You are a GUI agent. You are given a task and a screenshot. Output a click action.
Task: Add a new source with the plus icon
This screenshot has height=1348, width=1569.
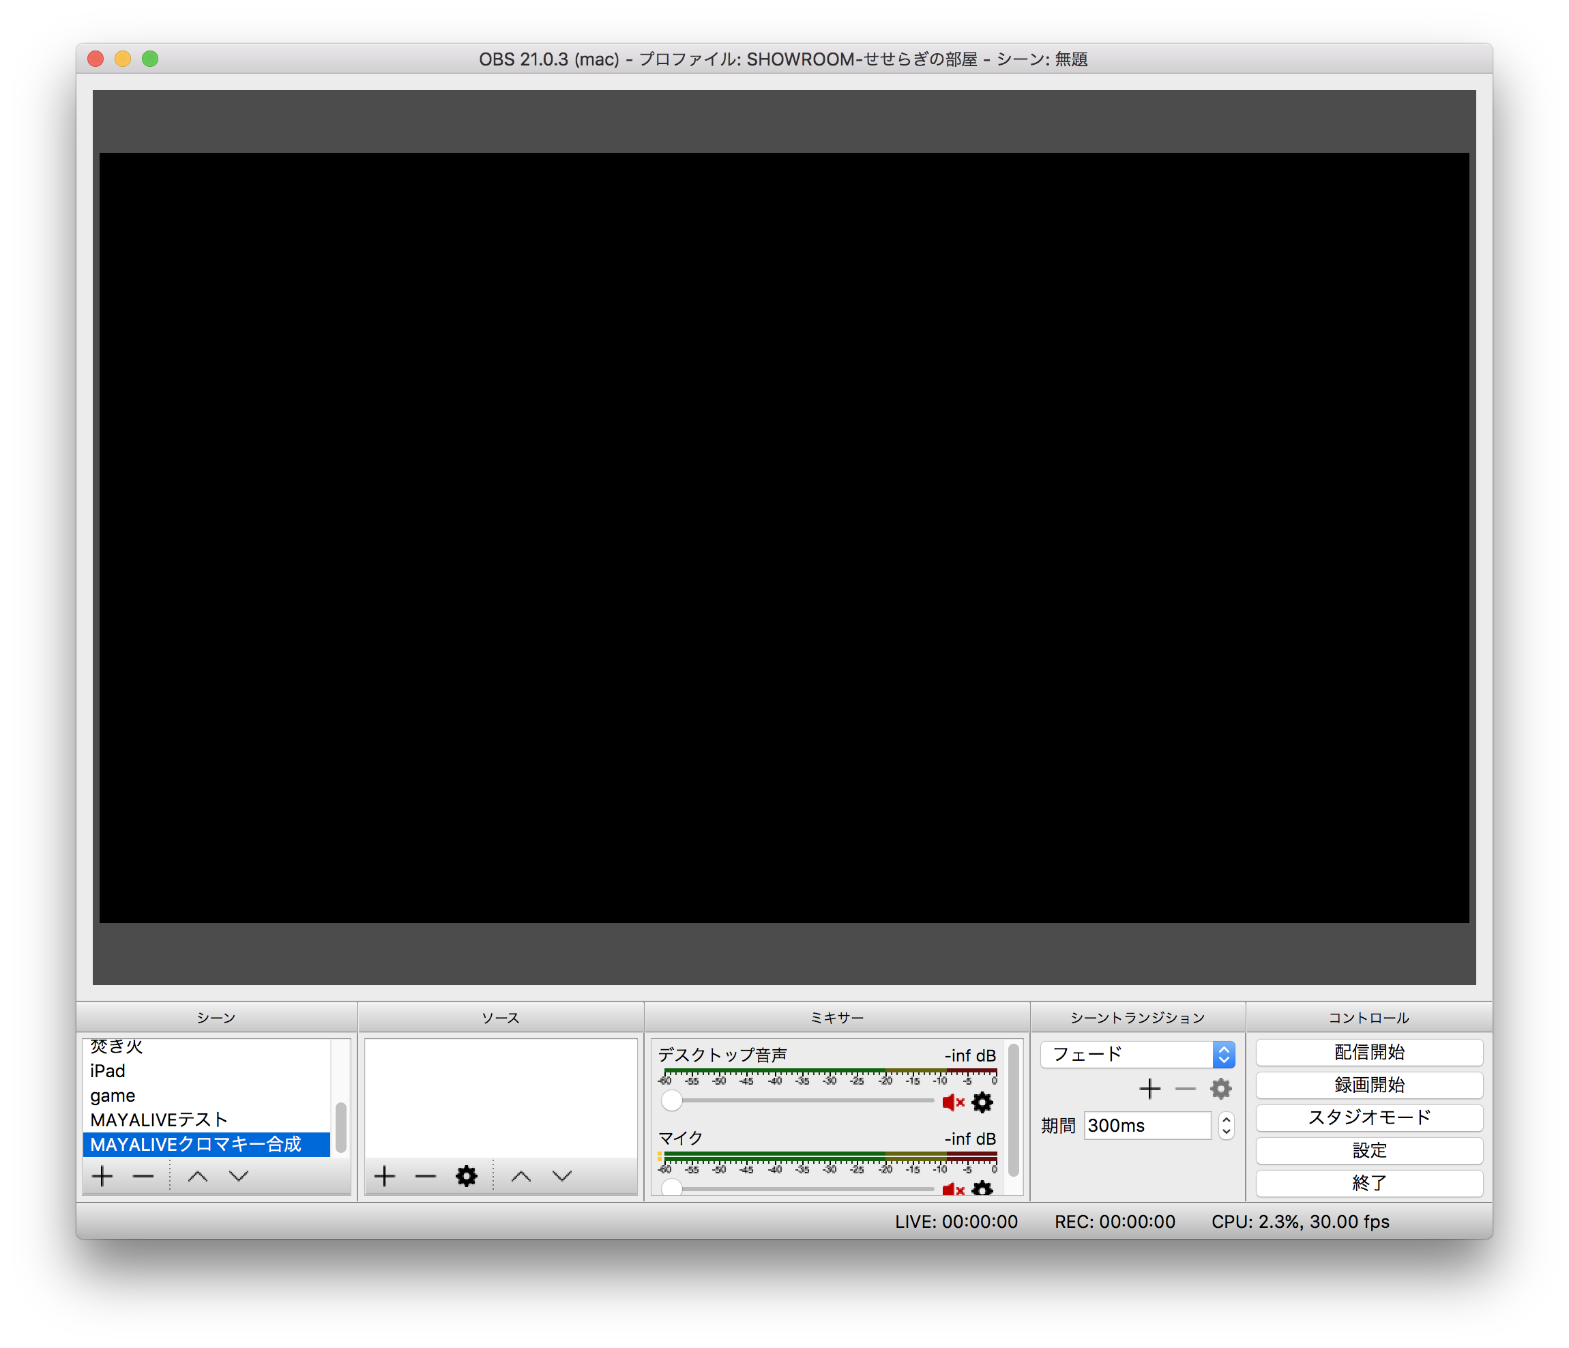385,1176
